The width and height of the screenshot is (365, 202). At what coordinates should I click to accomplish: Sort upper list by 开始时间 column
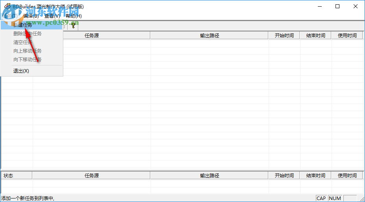click(284, 36)
